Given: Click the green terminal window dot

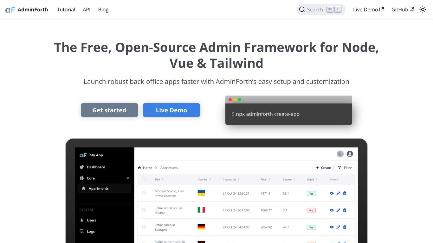Looking at the screenshot, I should [240, 100].
